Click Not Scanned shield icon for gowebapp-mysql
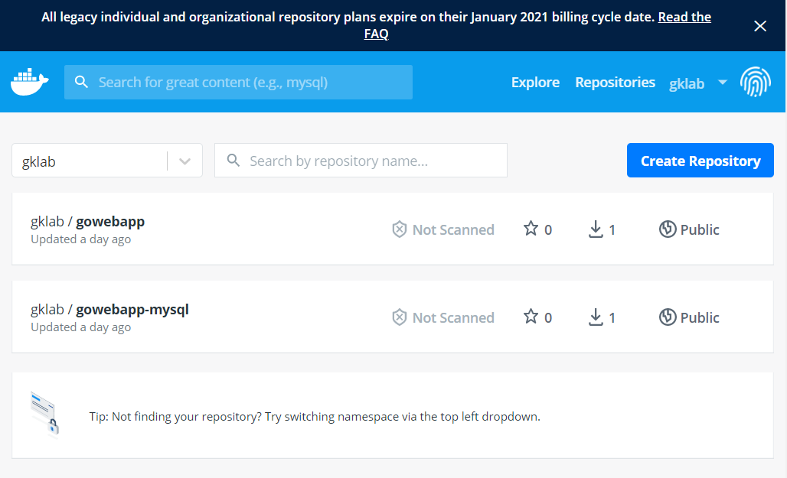Image resolution: width=787 pixels, height=478 pixels. 399,317
